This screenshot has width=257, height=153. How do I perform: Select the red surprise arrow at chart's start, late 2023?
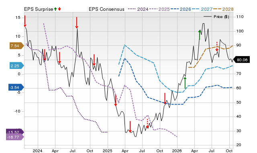(25, 21)
